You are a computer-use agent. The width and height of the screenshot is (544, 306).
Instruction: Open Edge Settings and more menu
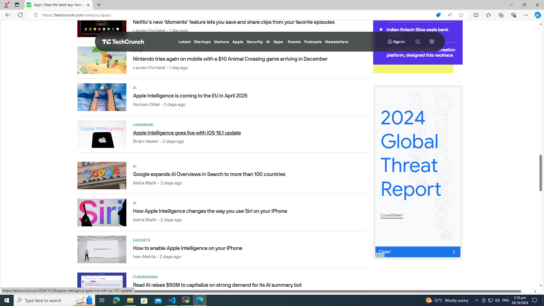pyautogui.click(x=526, y=15)
